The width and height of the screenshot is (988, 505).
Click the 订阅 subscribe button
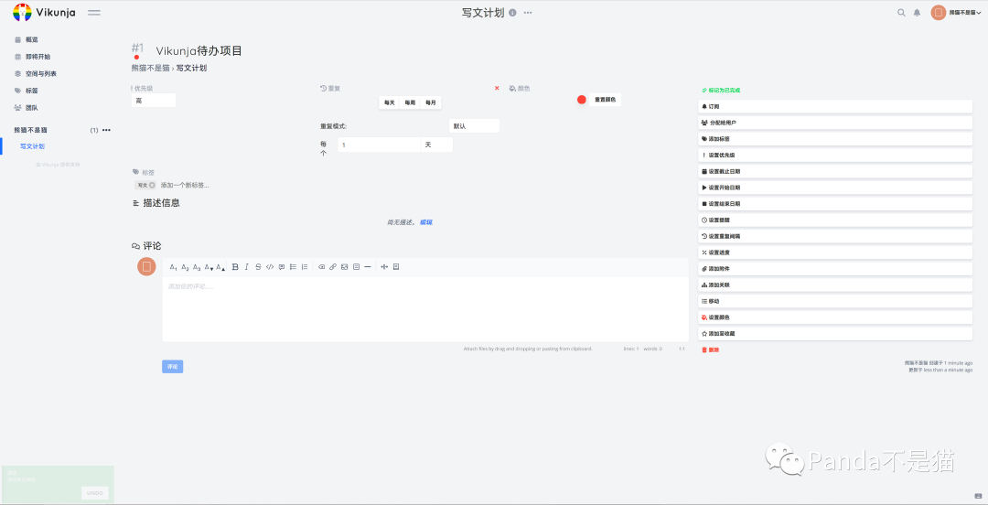pos(835,106)
